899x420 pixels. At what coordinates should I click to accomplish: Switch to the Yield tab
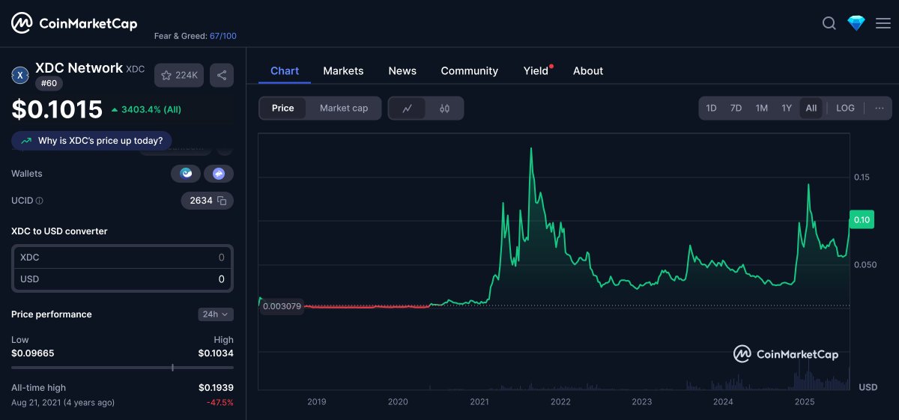(536, 71)
